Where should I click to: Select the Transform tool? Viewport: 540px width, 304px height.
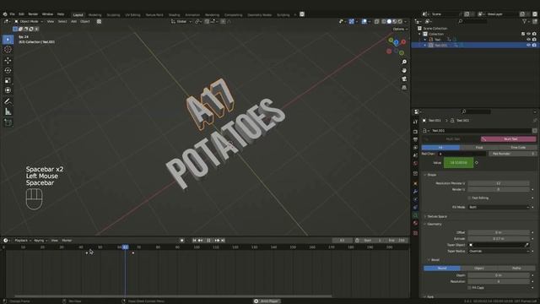[x=8, y=90]
